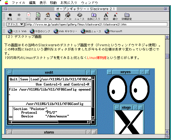
Task: Open the お気に入り menu in menu bar
Action: (69, 3)
